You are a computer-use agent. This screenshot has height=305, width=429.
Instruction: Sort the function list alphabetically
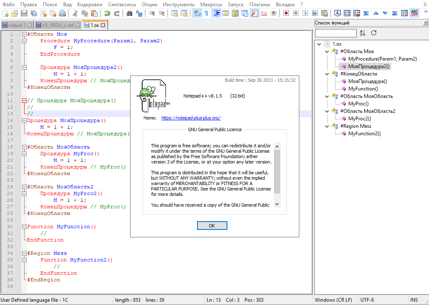pyautogui.click(x=362, y=33)
